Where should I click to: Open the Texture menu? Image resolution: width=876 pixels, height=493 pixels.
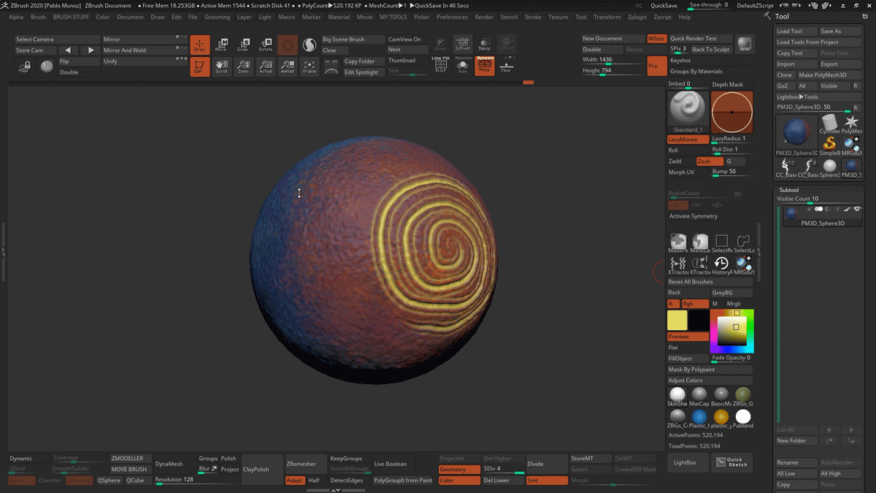coord(558,17)
